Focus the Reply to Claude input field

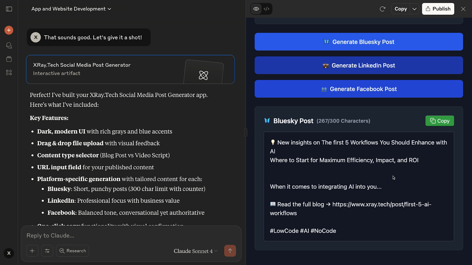(x=131, y=236)
